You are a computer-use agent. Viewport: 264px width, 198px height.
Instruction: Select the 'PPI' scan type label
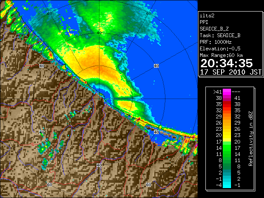204,22
